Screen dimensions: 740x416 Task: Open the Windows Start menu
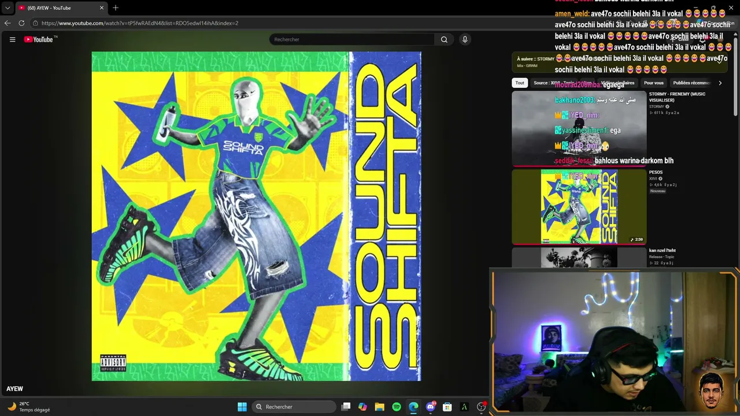242,407
